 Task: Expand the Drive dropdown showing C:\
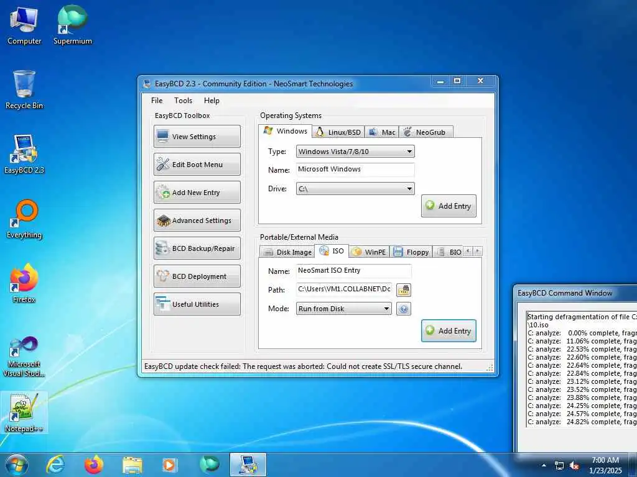[x=355, y=189]
